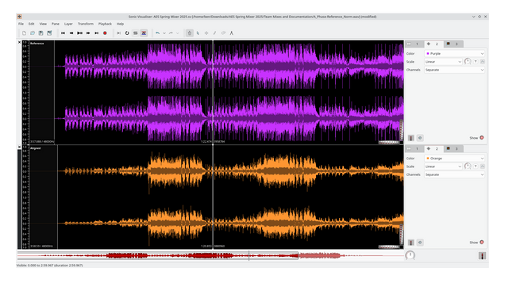Open Scale dropdown in the Orange layer panel
This screenshot has height=287, width=505.
tap(443, 166)
